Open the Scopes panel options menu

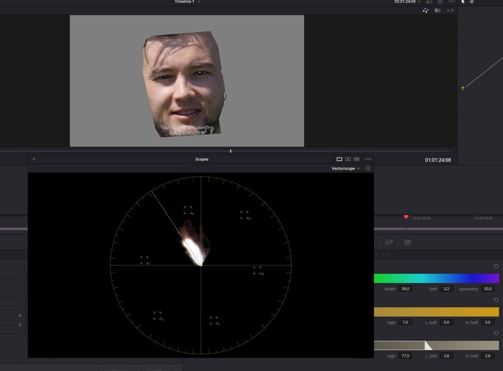click(368, 159)
